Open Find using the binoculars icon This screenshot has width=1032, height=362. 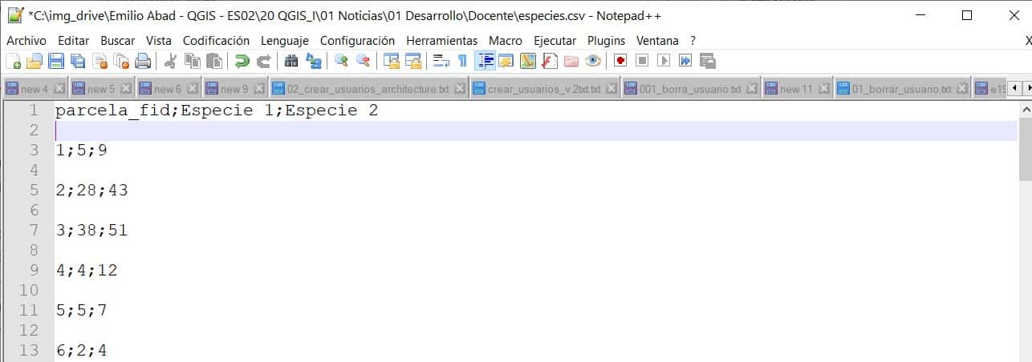point(291,61)
